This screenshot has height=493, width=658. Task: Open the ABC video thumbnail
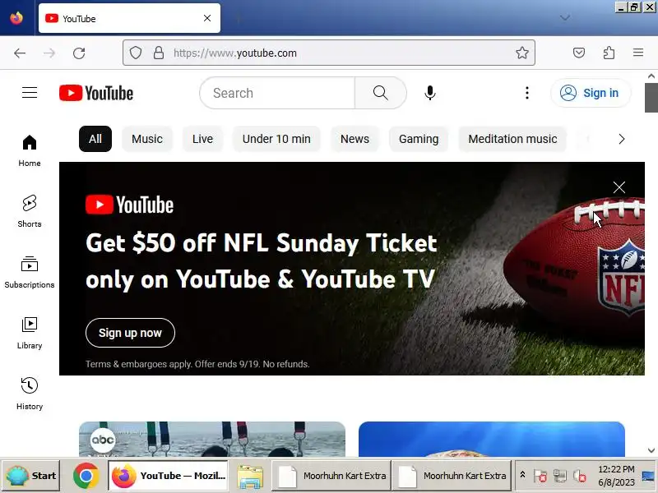tap(212, 439)
